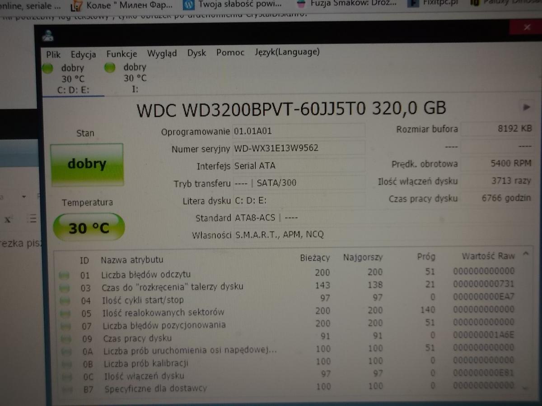
Task: Open the Dysk menu
Action: 196,53
